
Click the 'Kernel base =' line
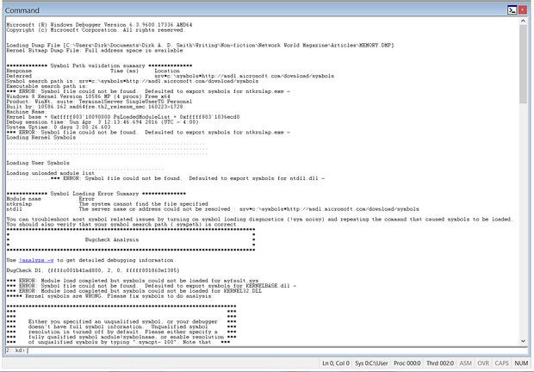(x=123, y=117)
